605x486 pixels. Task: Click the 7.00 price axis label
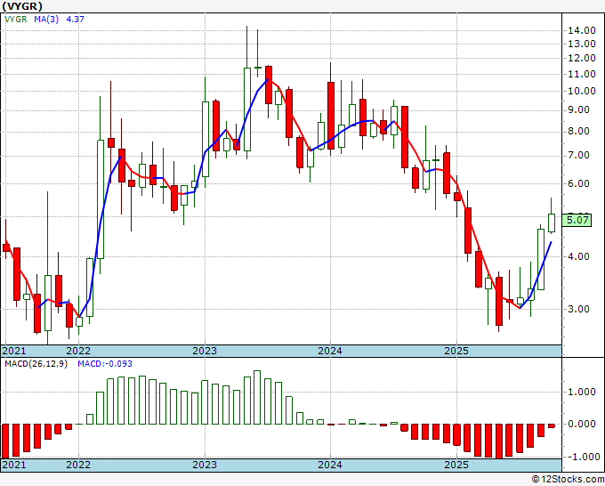(x=578, y=156)
